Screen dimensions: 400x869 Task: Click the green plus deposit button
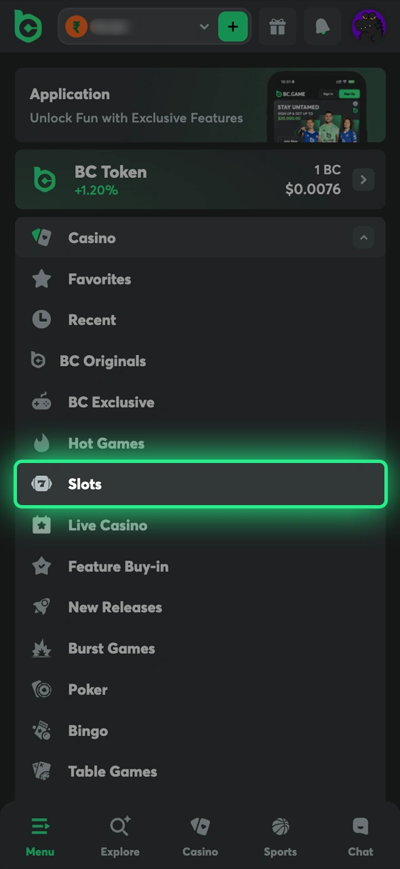pyautogui.click(x=233, y=26)
